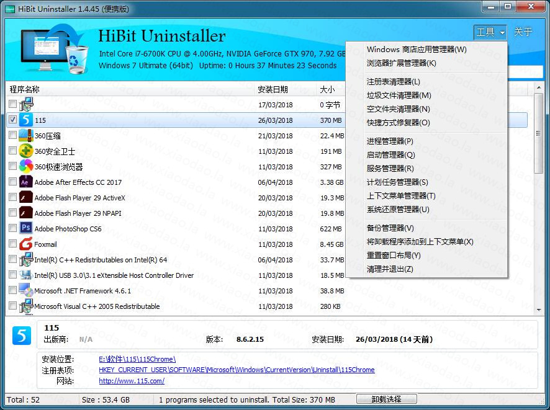Image resolution: width=550 pixels, height=410 pixels.
Task: Click the 360安全卫士 green shield icon
Action: [26, 151]
